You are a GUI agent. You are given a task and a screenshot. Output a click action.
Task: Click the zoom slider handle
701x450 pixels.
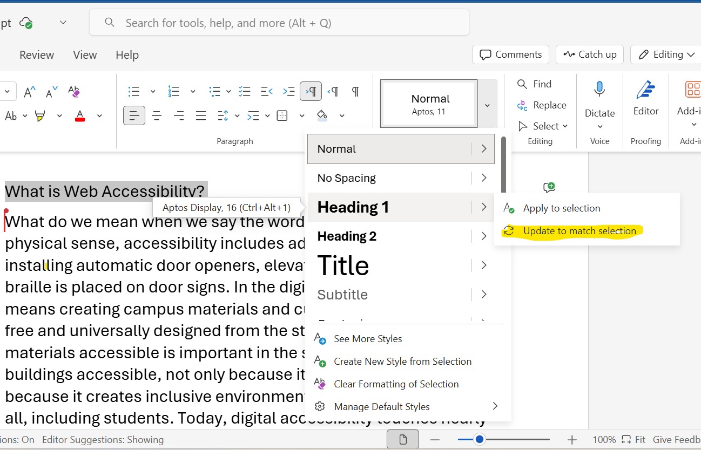coord(479,440)
